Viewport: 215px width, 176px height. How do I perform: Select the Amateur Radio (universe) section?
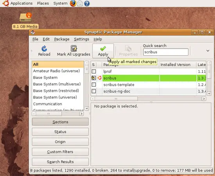pos(58,71)
